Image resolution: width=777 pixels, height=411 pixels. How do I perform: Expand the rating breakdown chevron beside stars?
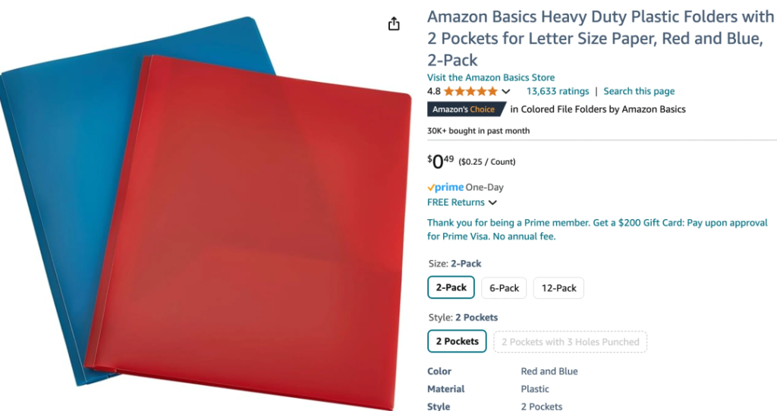point(505,92)
